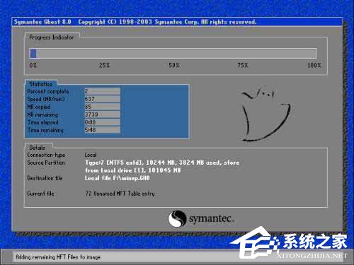Select the Percent complete value field
Image resolution: width=354 pixels, height=265 pixels.
(x=102, y=91)
